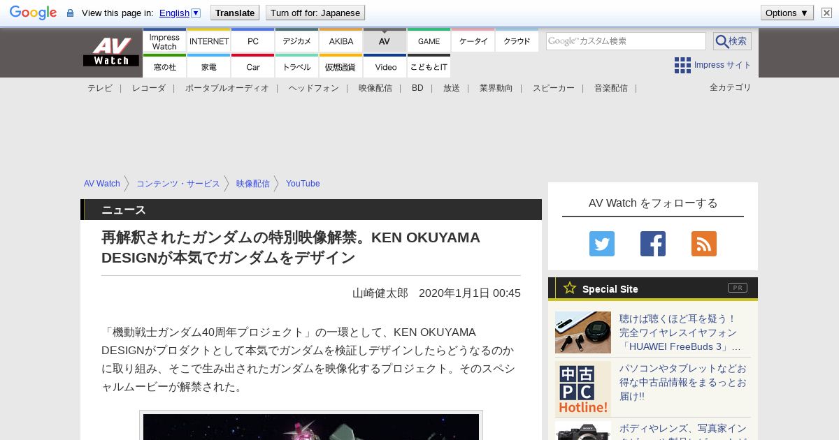Click the Gundam article image

click(311, 427)
